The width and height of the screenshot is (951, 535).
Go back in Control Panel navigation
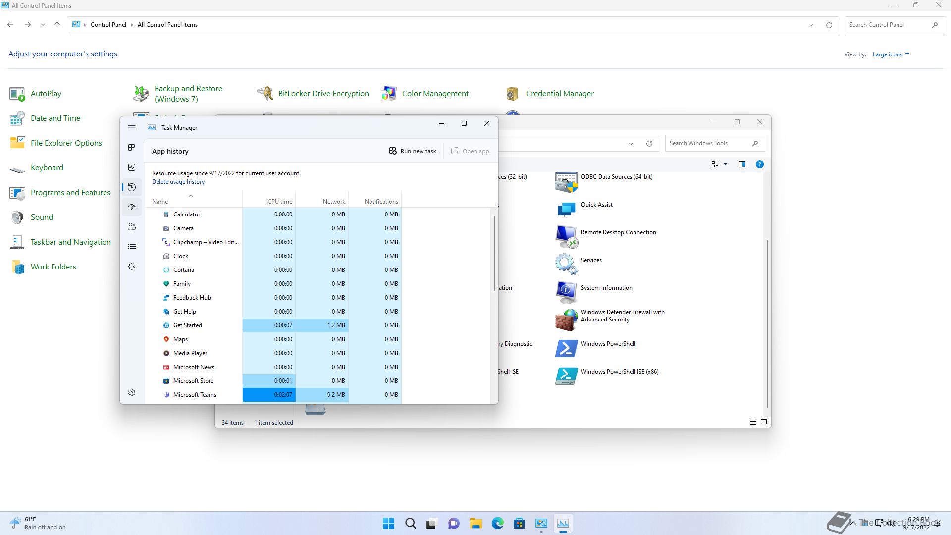coord(10,25)
